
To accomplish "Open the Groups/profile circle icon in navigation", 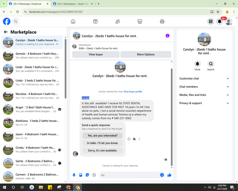I will pos(162,21).
